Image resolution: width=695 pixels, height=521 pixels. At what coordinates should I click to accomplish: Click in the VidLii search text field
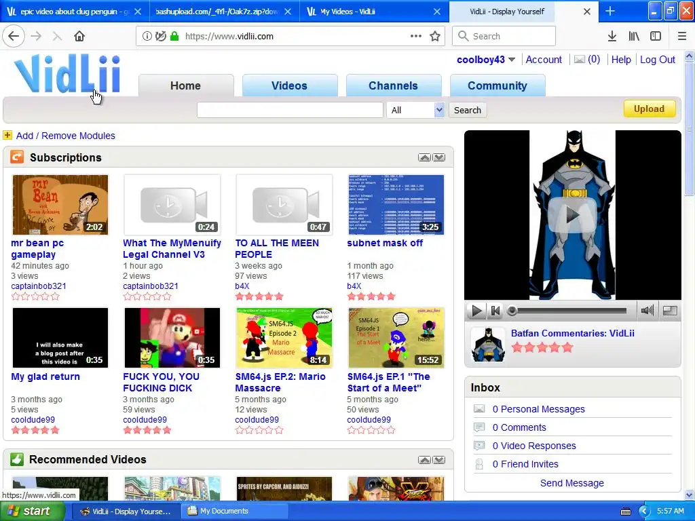(290, 110)
